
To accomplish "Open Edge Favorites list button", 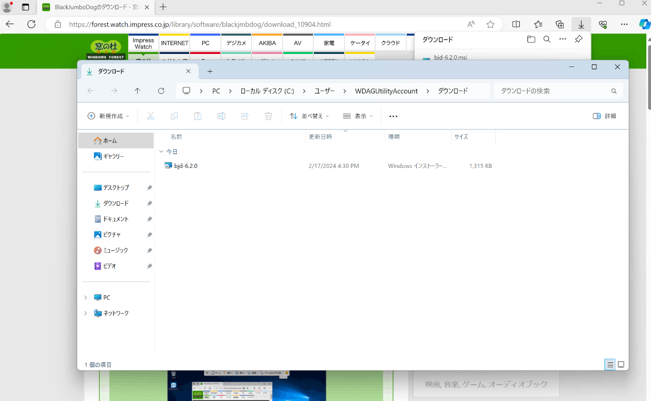I will click(538, 24).
